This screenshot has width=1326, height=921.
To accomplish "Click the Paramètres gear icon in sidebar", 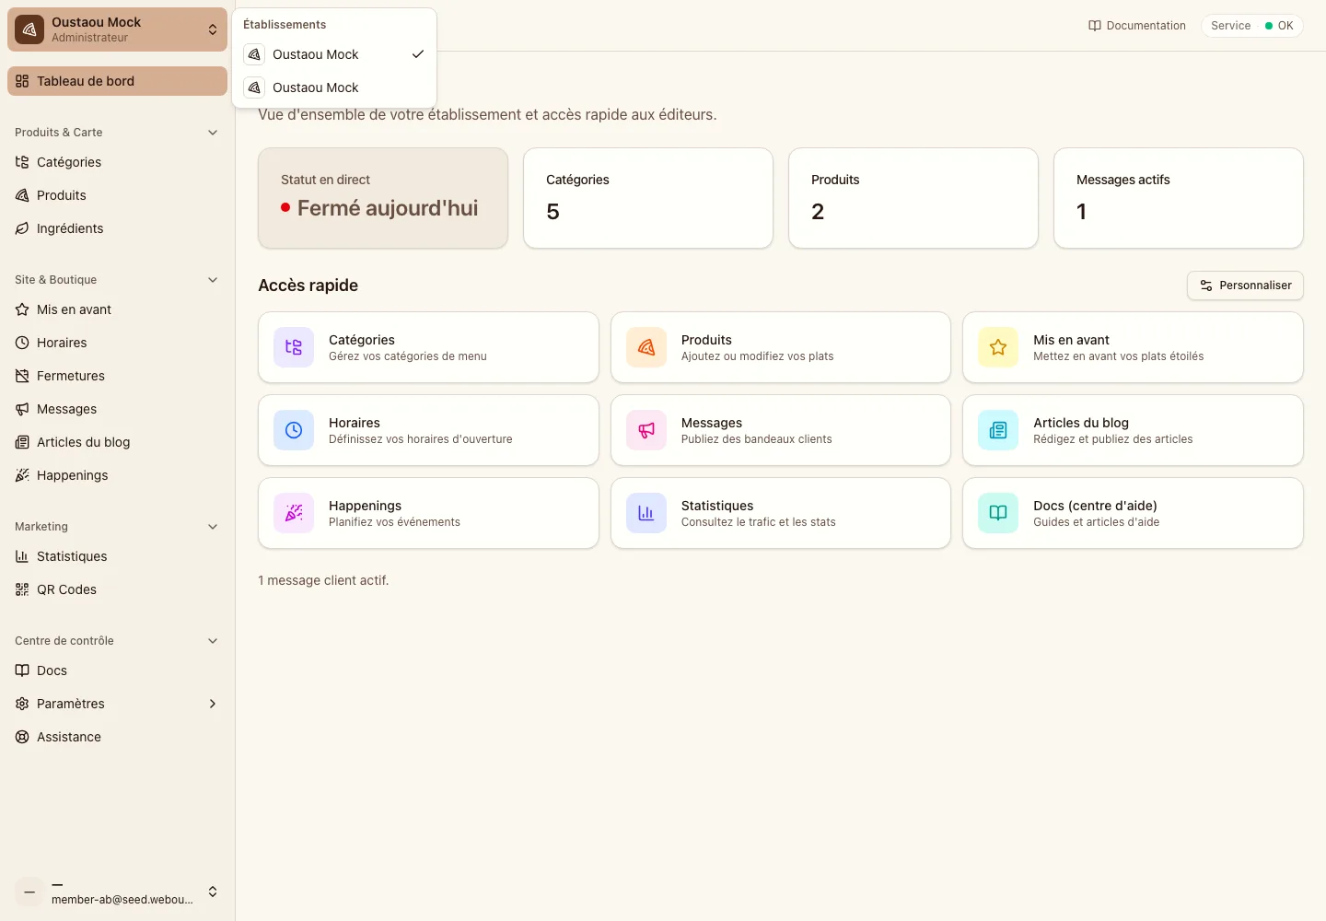I will pos(22,704).
